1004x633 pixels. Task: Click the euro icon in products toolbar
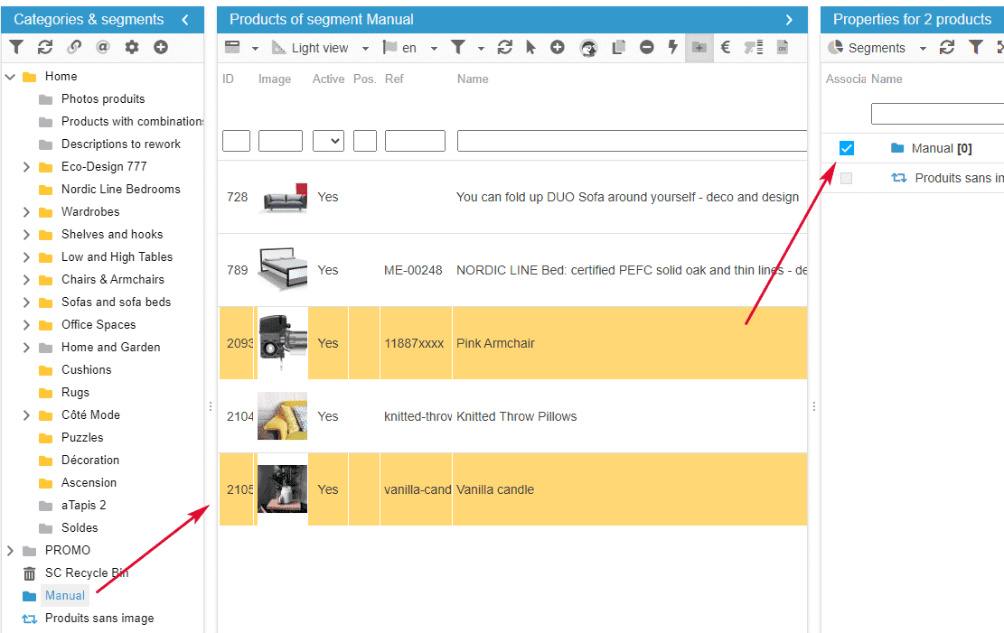(726, 48)
